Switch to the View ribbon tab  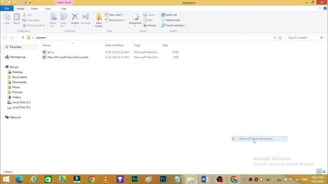tap(48, 9)
